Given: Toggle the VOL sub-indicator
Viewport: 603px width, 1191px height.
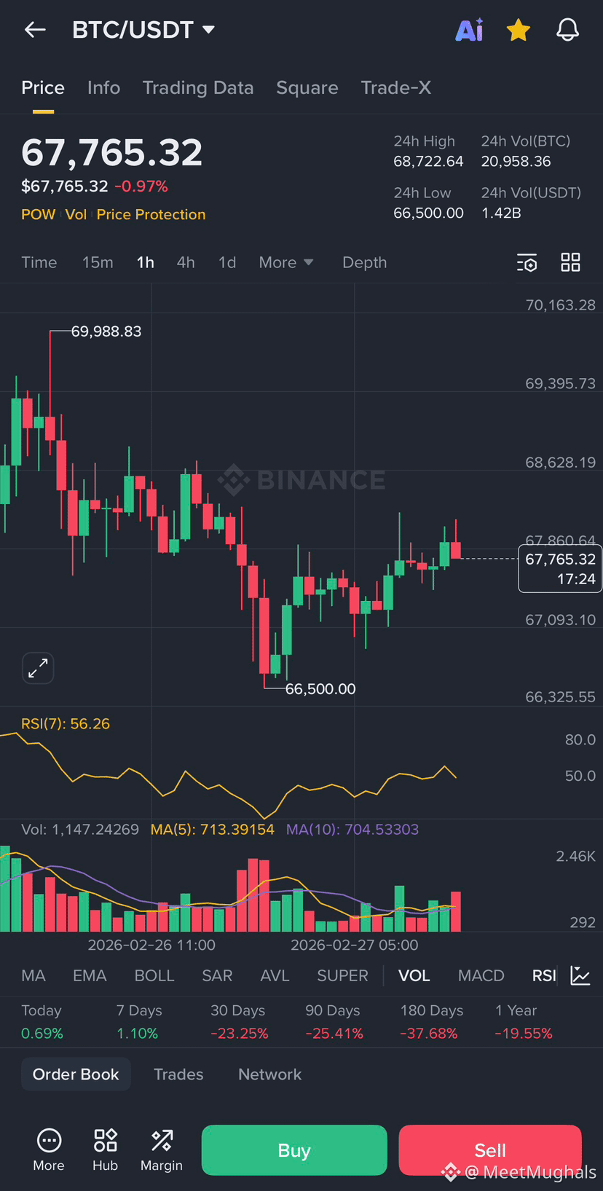Looking at the screenshot, I should [x=414, y=975].
